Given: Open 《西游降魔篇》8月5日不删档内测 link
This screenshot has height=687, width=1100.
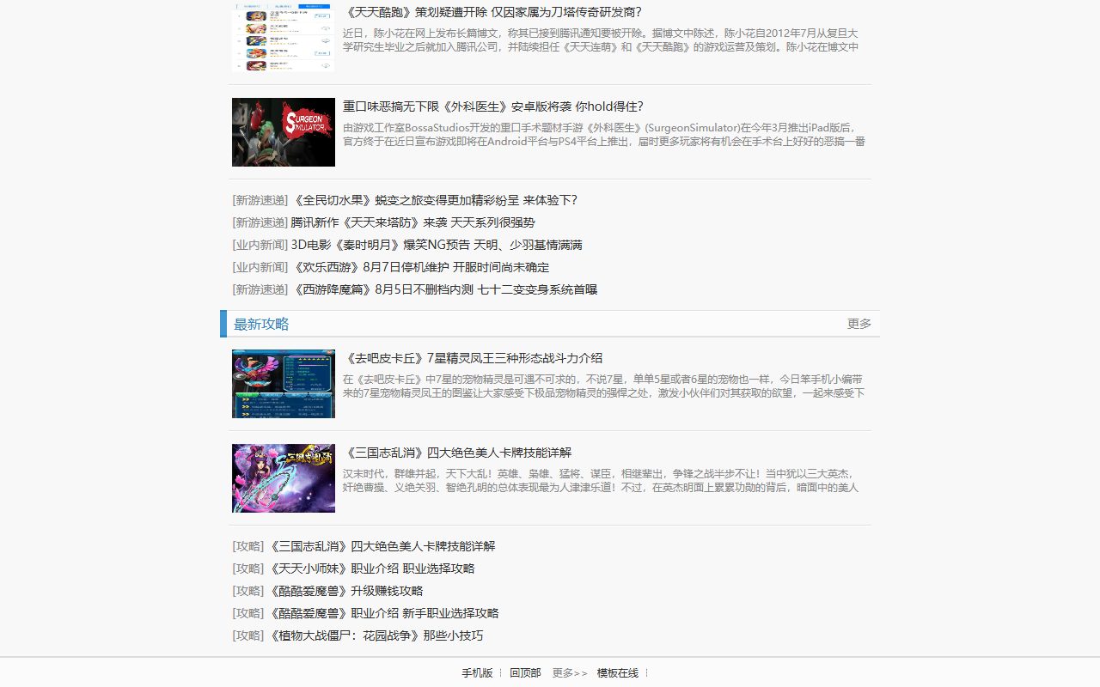Looking at the screenshot, I should tap(443, 289).
